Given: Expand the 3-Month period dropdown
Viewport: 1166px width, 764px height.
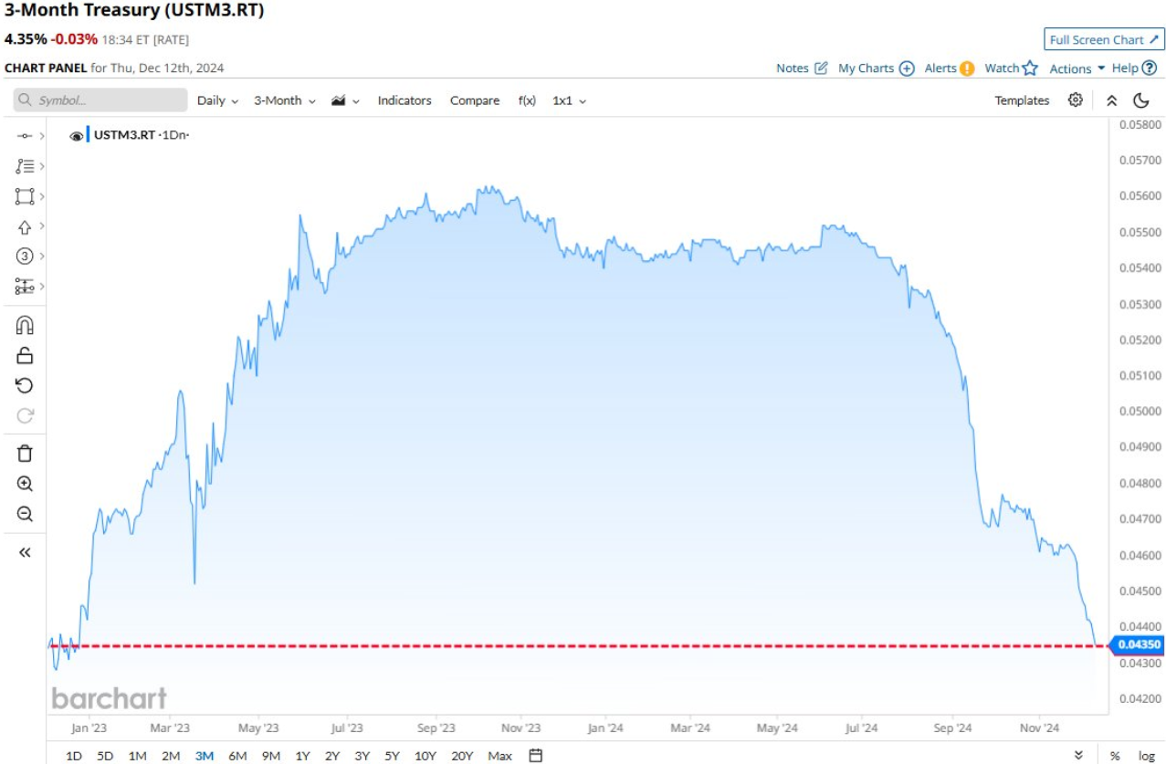Looking at the screenshot, I should tap(284, 100).
